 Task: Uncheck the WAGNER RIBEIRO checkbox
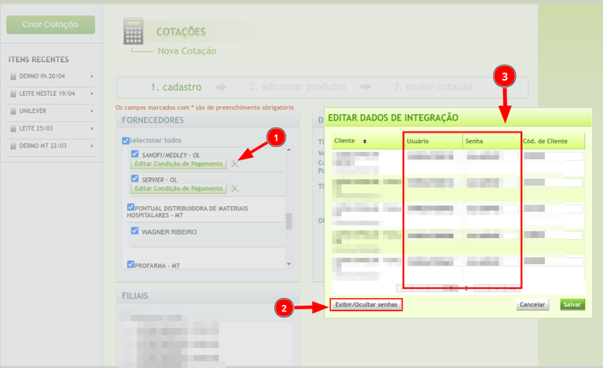(x=135, y=232)
